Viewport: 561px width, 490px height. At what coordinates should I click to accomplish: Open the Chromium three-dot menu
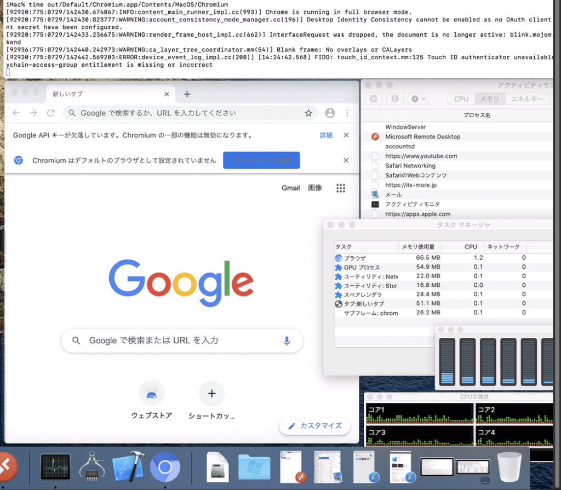347,113
